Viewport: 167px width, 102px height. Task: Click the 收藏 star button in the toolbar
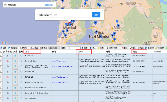101,48
